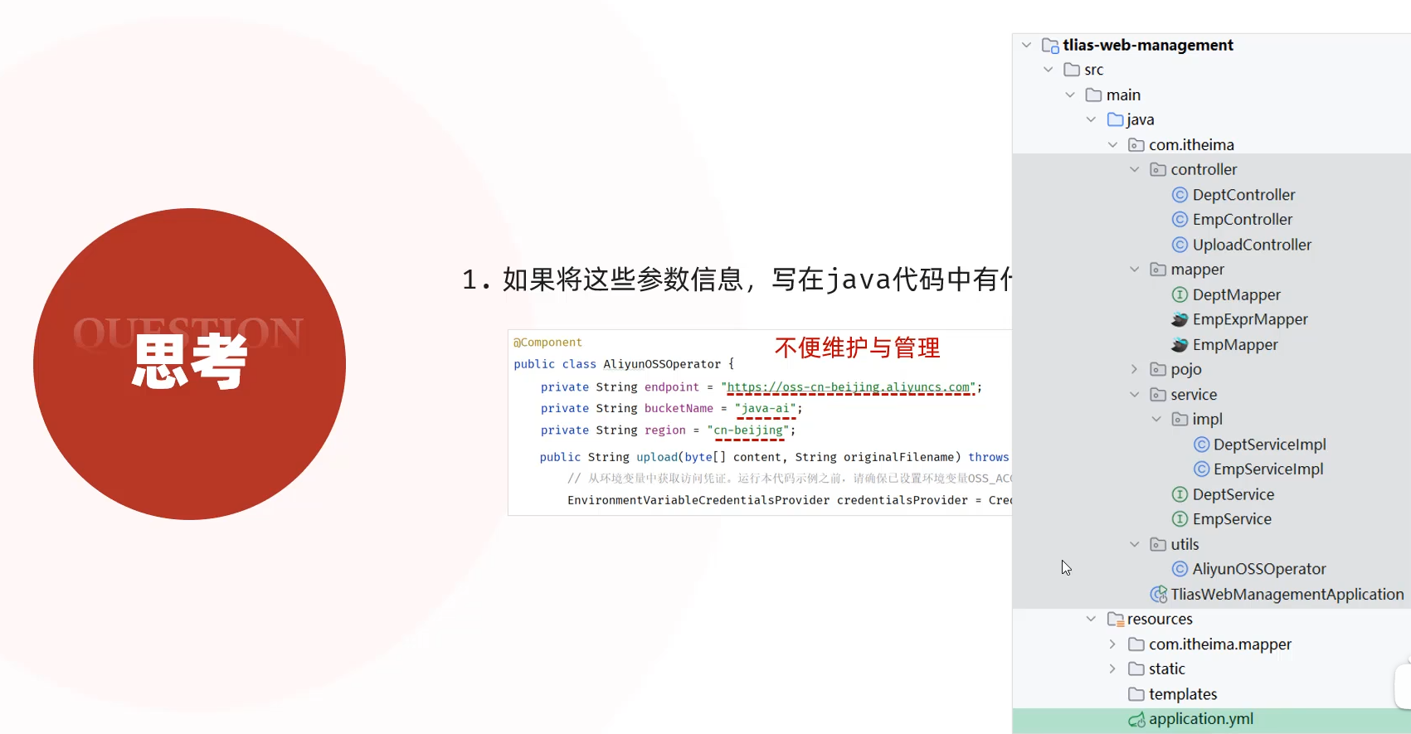This screenshot has width=1411, height=734.
Task: Click the src folder icon
Action: [1072, 70]
